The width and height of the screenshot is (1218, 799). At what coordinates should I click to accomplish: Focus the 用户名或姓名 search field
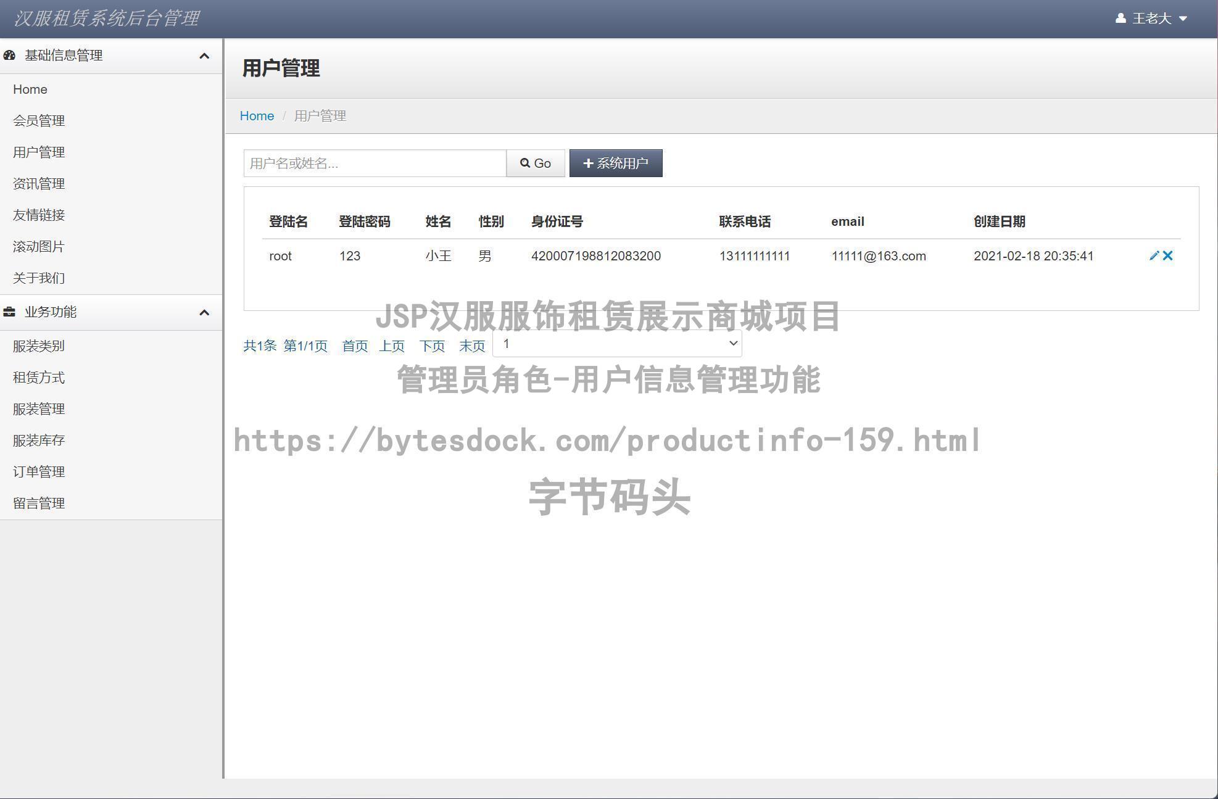pos(375,164)
